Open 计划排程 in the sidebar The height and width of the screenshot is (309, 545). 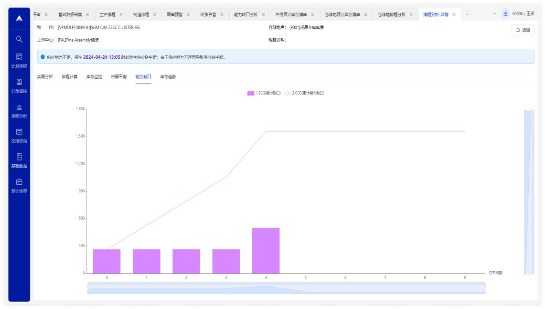[19, 61]
